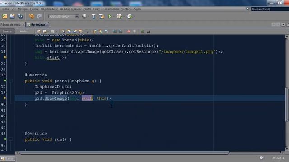Image resolution: width=289 pixels, height=162 pixels.
Task: Click the Open Project folder icon
Action: [12, 17]
